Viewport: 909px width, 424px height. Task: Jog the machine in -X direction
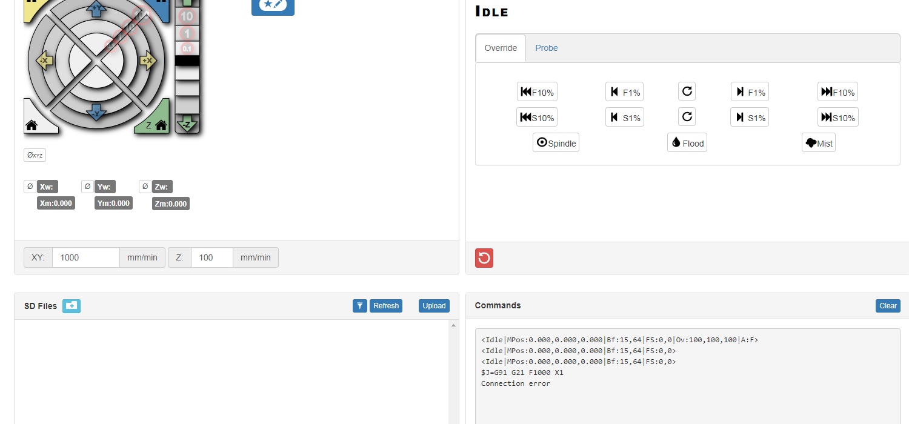44,61
